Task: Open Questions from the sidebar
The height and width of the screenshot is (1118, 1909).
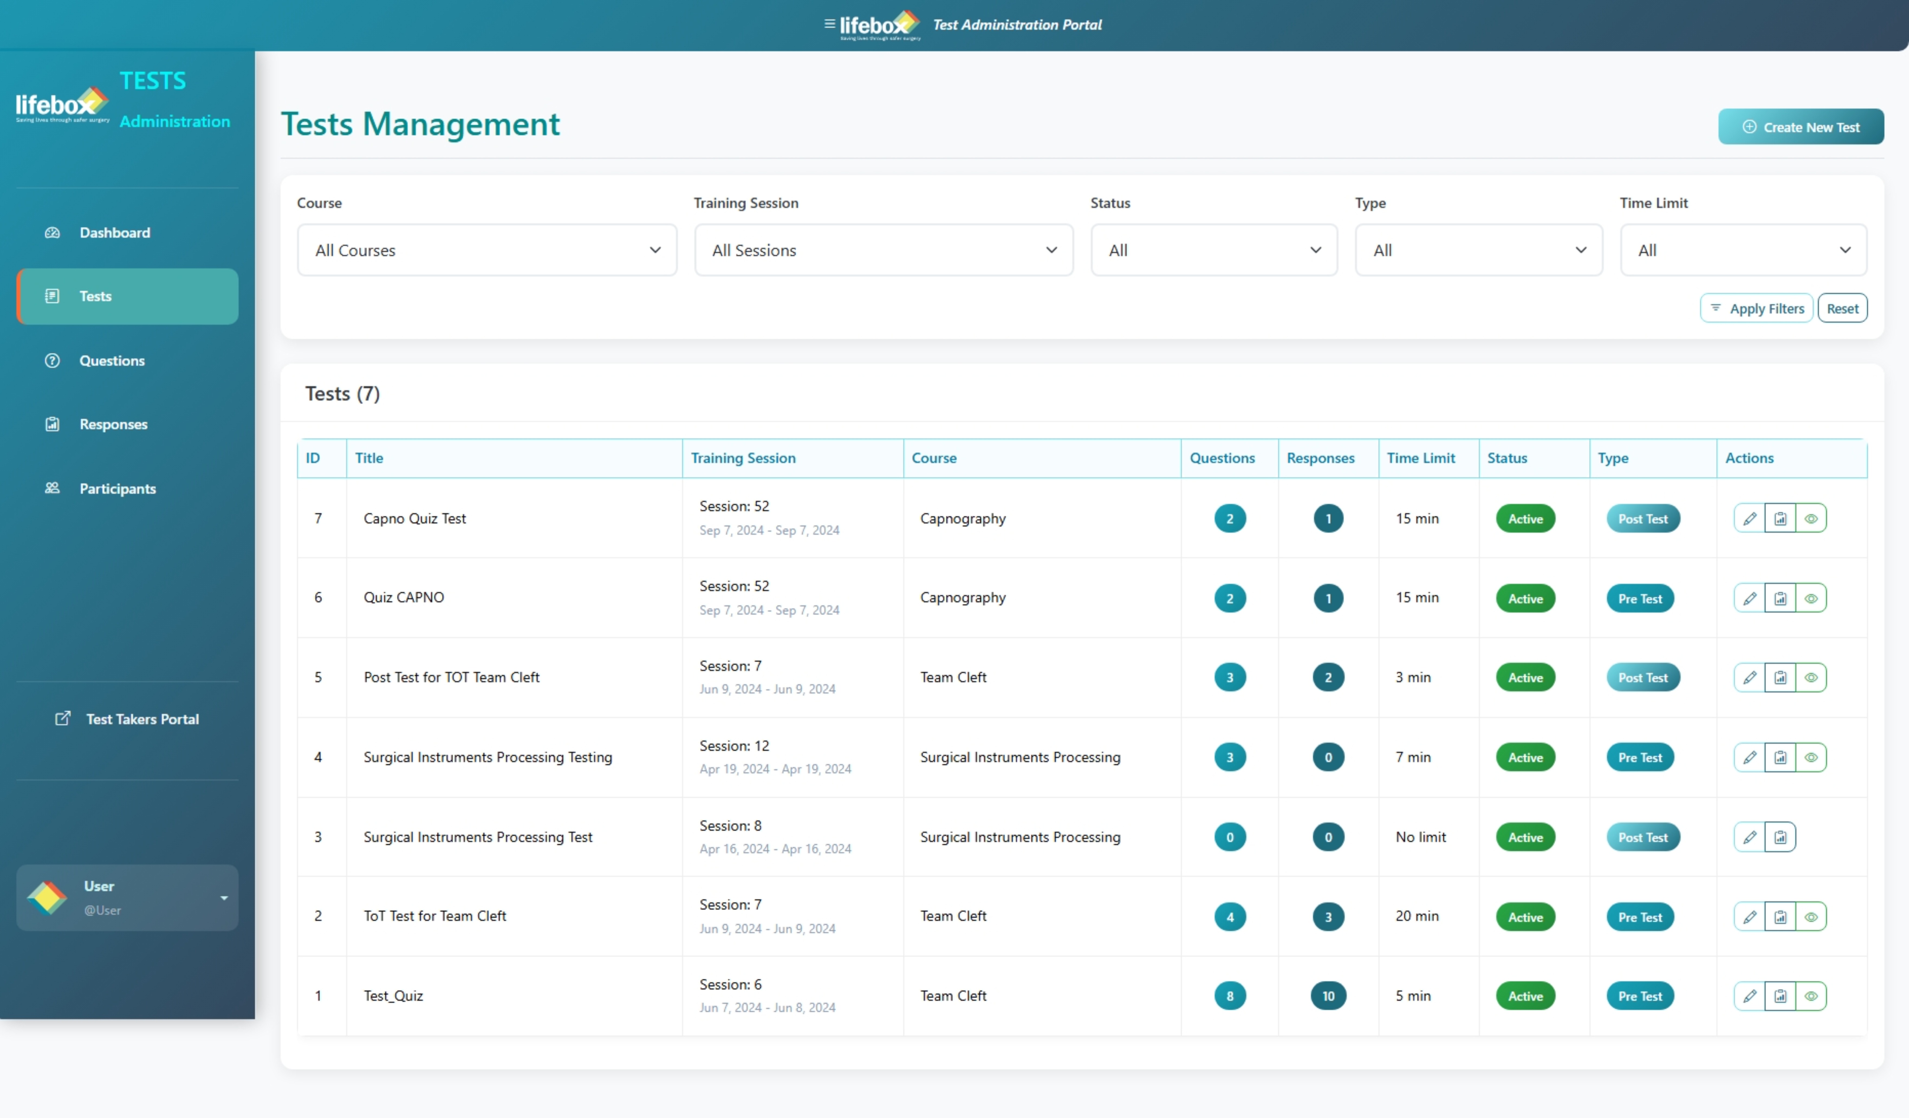Action: pos(127,360)
